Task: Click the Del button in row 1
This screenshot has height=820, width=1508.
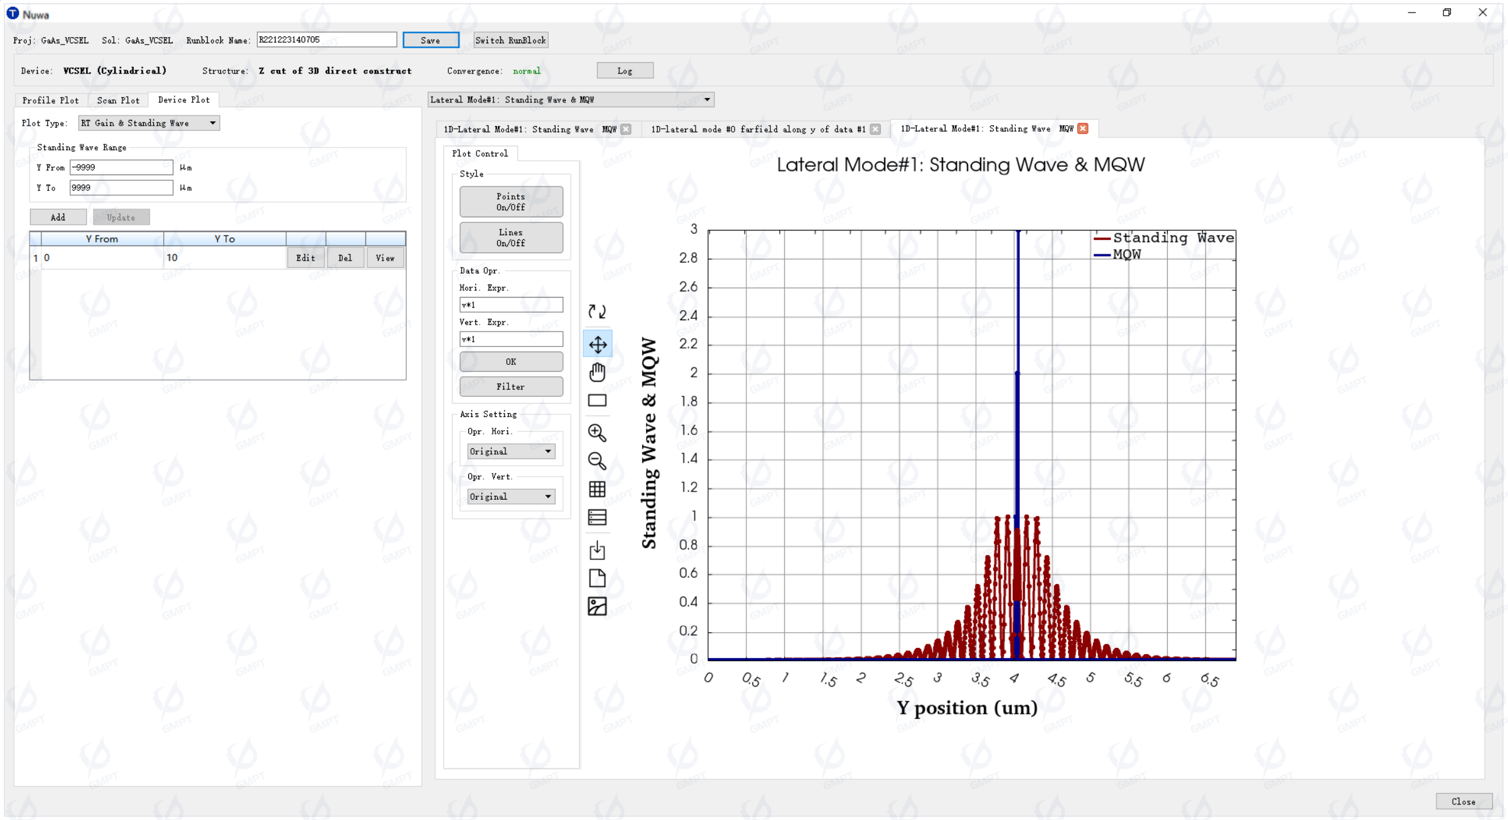Action: 345,258
